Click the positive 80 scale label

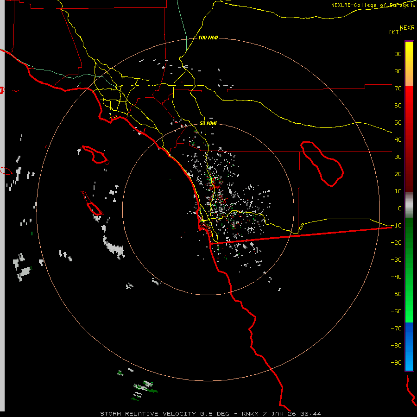coord(398,71)
